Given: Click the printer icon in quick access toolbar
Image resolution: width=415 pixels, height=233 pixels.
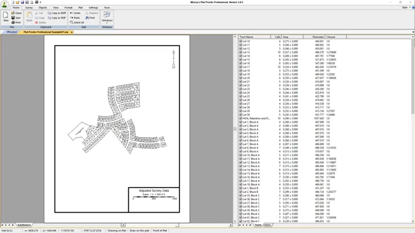Looking at the screenshot, I should [x=36, y=2].
